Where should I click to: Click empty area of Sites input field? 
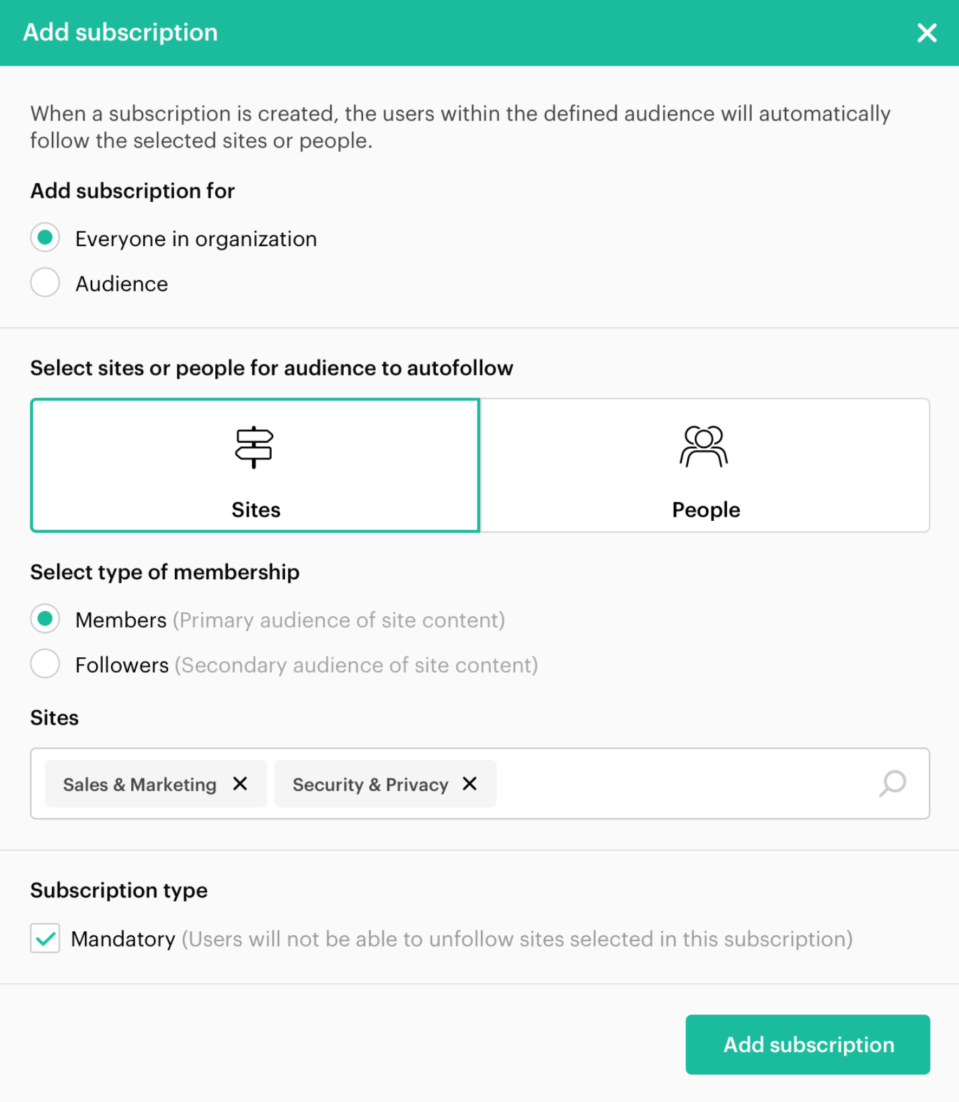[679, 784]
